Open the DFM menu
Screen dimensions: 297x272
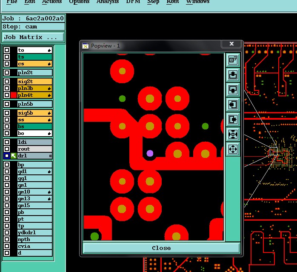(x=133, y=2)
